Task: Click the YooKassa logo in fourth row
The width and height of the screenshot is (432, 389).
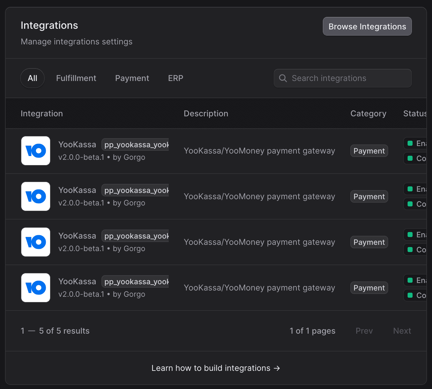Action: tap(36, 288)
